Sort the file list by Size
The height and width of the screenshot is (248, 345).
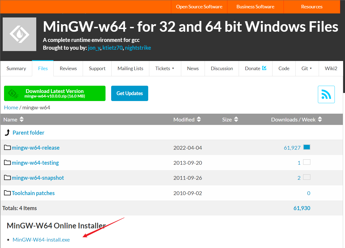coord(230,119)
